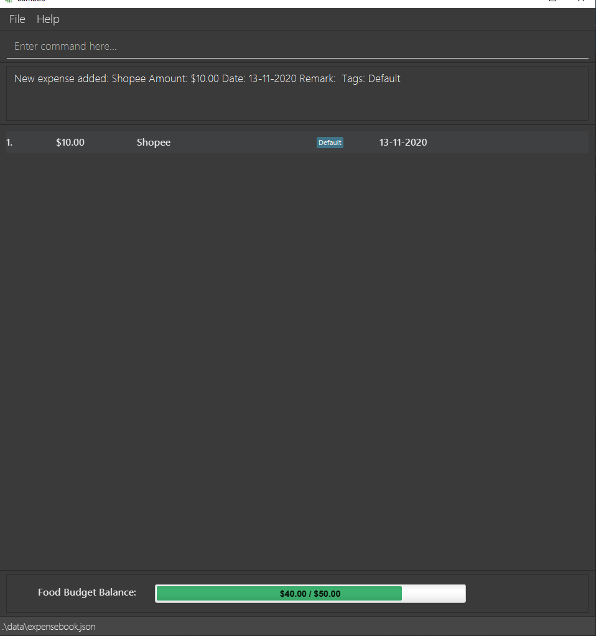The image size is (596, 636).
Task: Click the 13-11-2020 expense date
Action: [x=403, y=143]
